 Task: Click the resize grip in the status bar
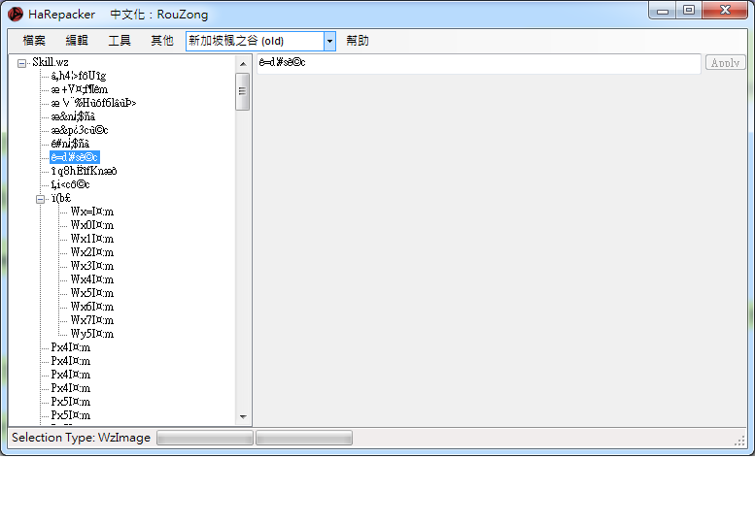pyautogui.click(x=739, y=442)
